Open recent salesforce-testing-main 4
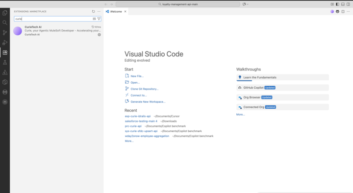This screenshot has width=353, height=193. 141,121
